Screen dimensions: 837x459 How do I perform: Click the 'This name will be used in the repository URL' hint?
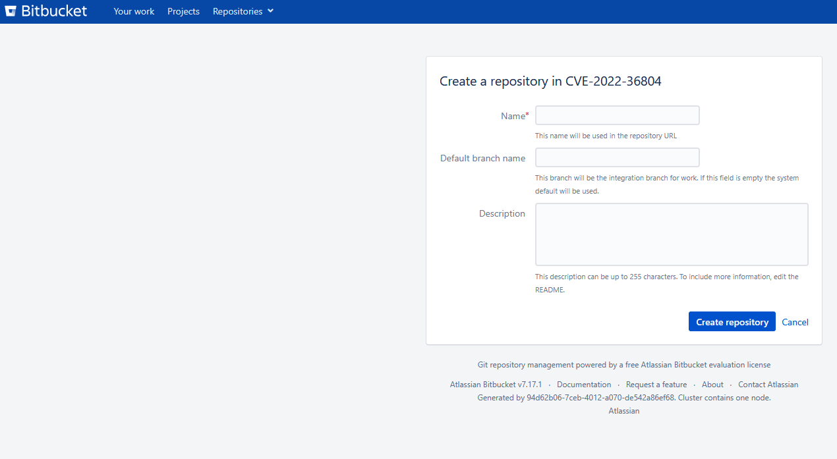click(606, 136)
